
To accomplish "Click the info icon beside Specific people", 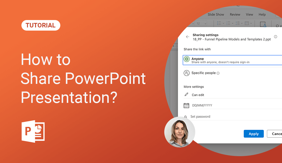I will [218, 73].
